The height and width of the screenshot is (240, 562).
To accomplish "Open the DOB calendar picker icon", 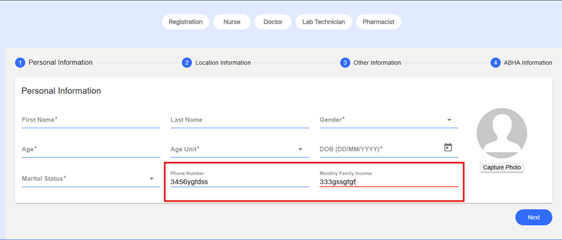I will 448,147.
